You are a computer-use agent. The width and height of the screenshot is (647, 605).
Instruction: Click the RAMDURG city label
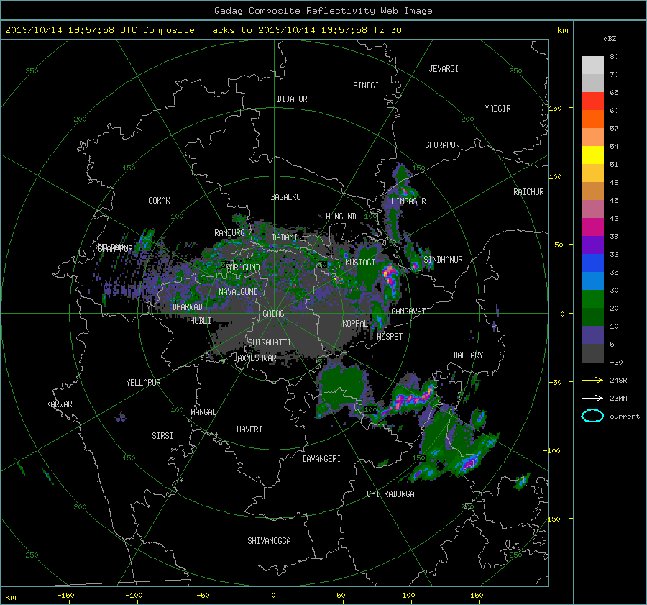pos(229,233)
